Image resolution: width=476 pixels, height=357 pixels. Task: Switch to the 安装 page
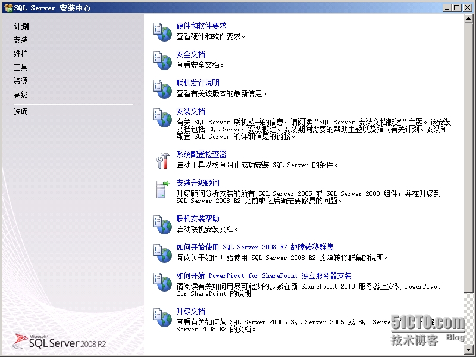point(20,40)
